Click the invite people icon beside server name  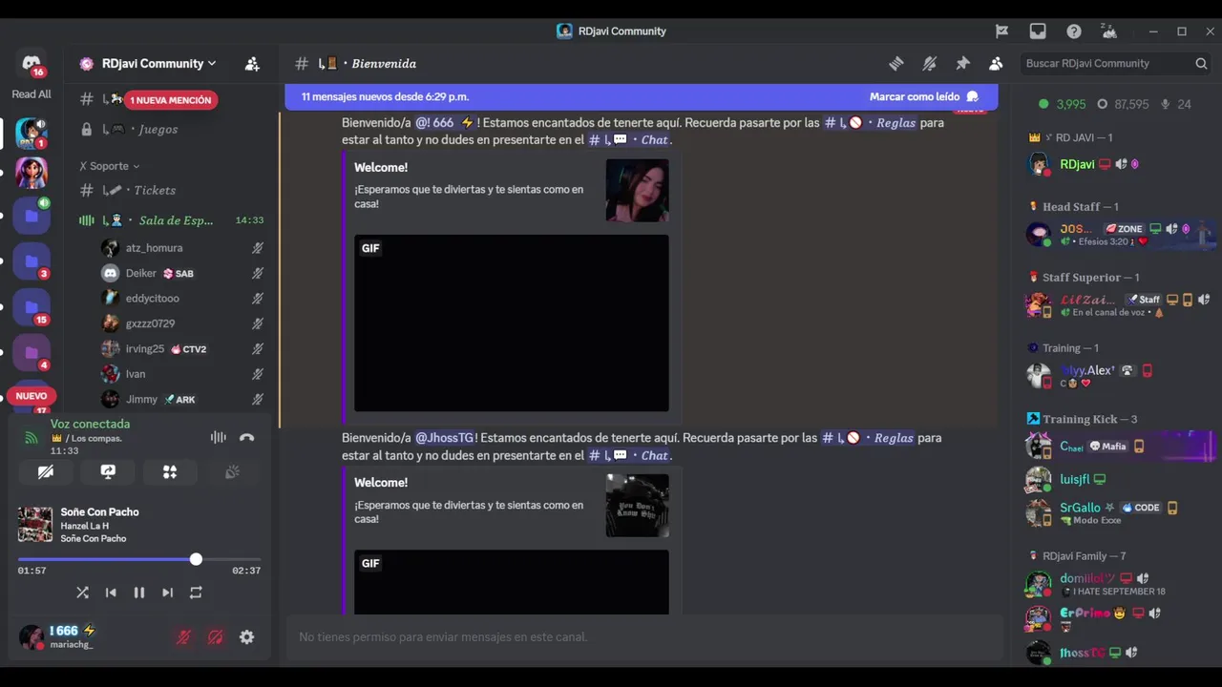[252, 64]
